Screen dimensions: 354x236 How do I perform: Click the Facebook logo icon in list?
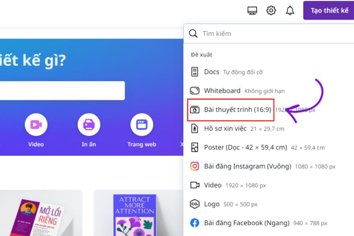coord(195,223)
